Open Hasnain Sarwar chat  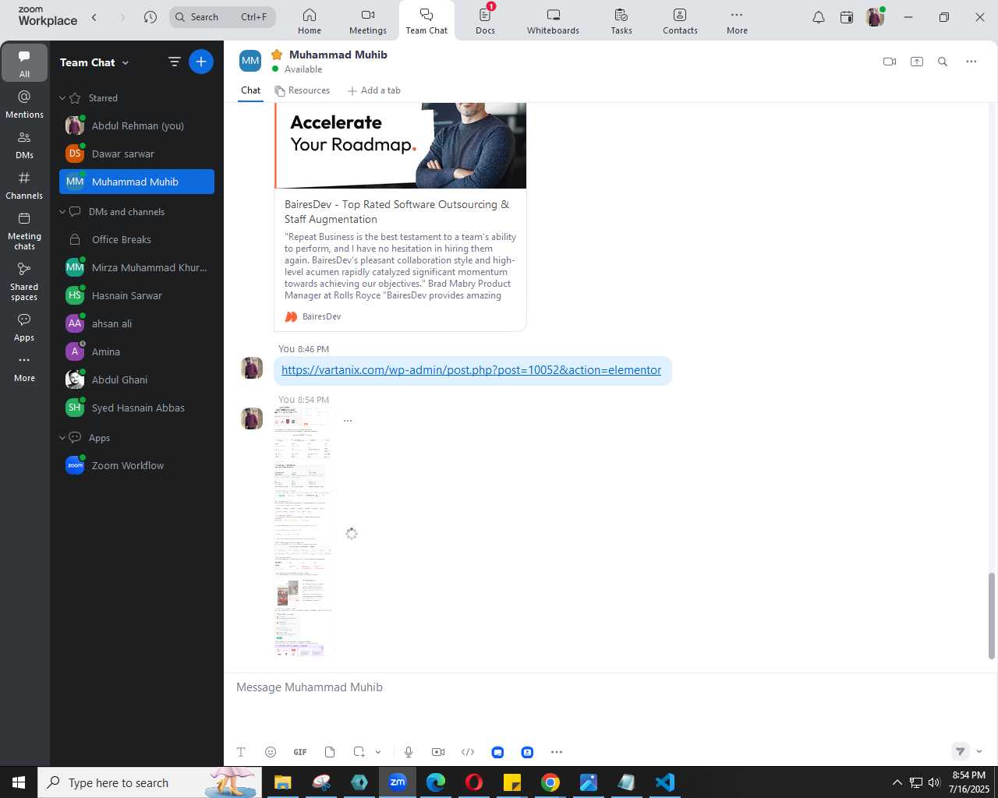pos(136,295)
